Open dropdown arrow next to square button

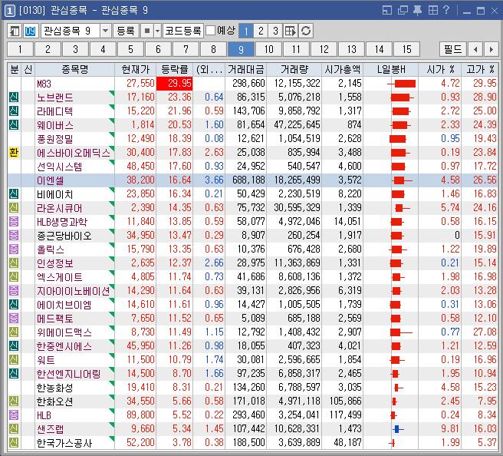pos(157,31)
